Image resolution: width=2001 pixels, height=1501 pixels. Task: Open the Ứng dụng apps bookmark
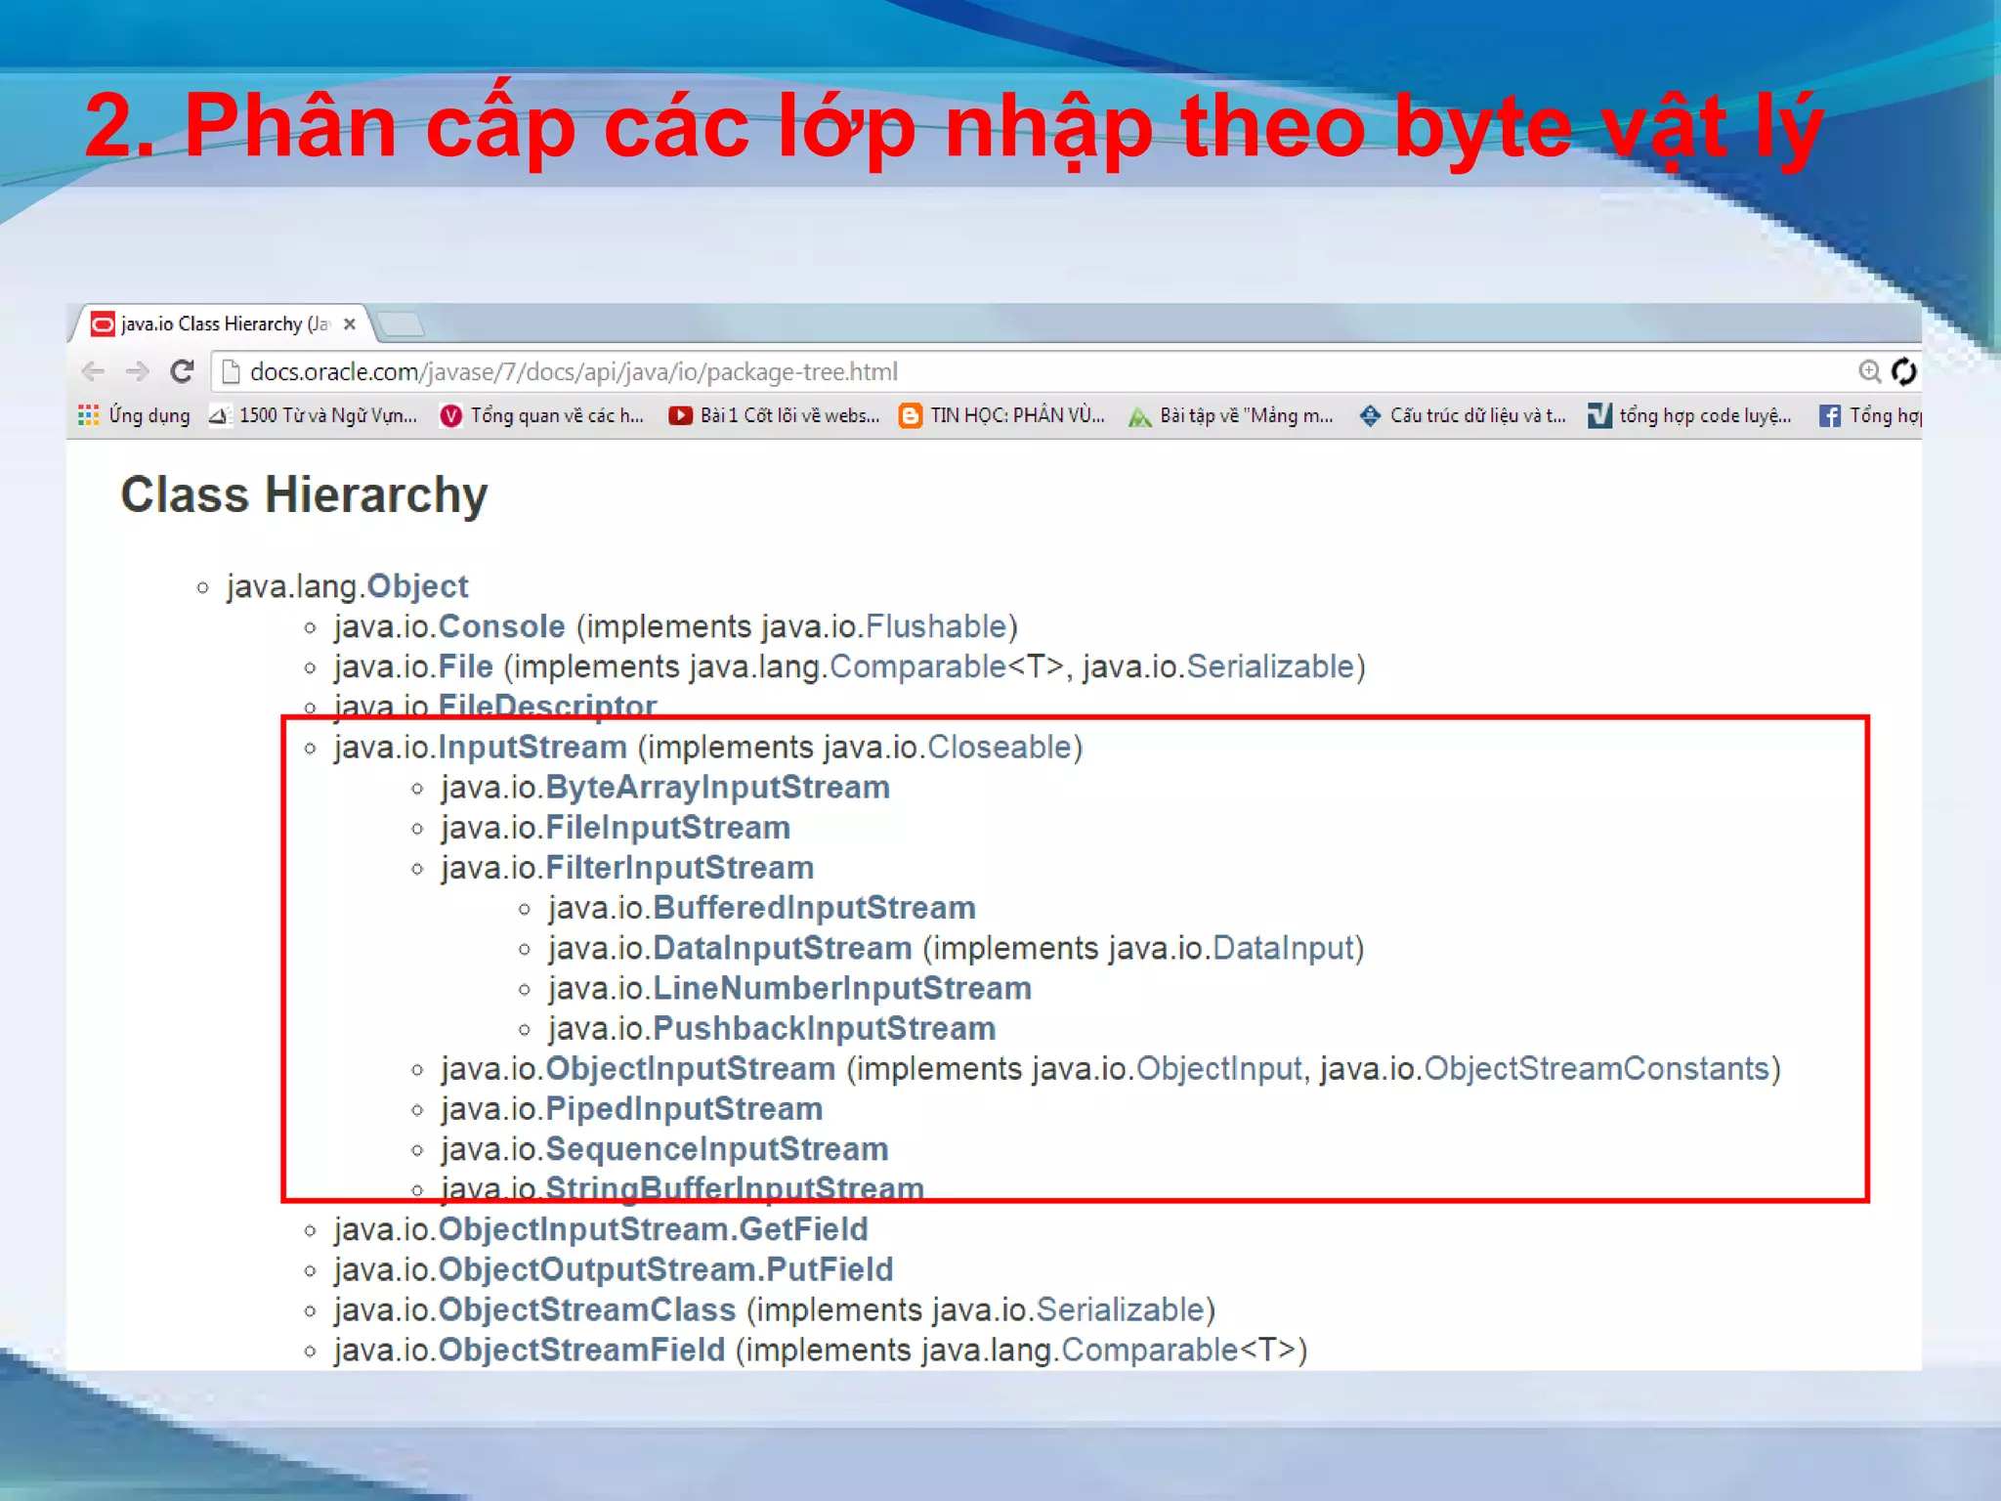[x=135, y=415]
